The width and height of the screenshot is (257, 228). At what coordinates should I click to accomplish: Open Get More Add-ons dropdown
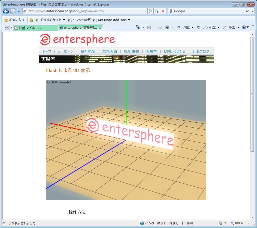[111, 20]
